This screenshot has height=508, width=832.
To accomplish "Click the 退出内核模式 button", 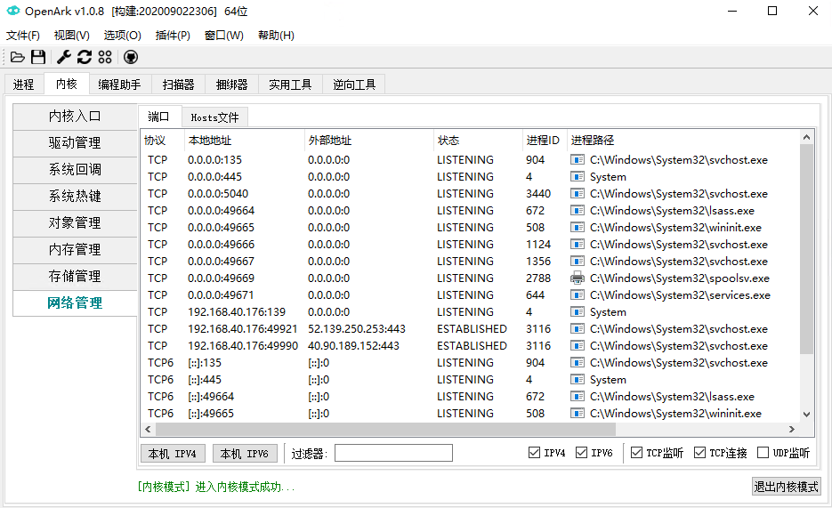I will [x=786, y=487].
